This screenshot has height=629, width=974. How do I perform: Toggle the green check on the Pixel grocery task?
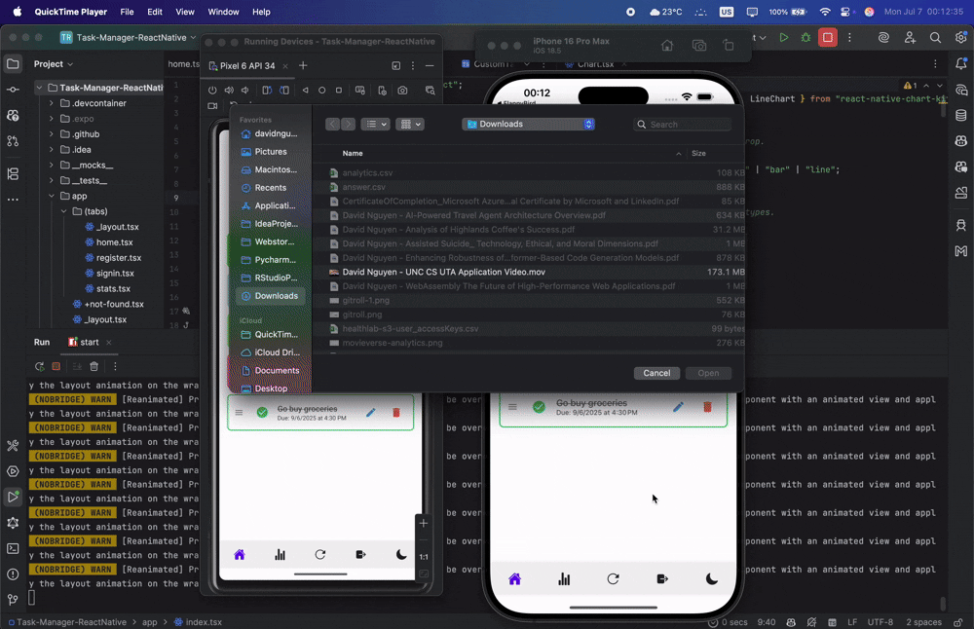tap(262, 412)
